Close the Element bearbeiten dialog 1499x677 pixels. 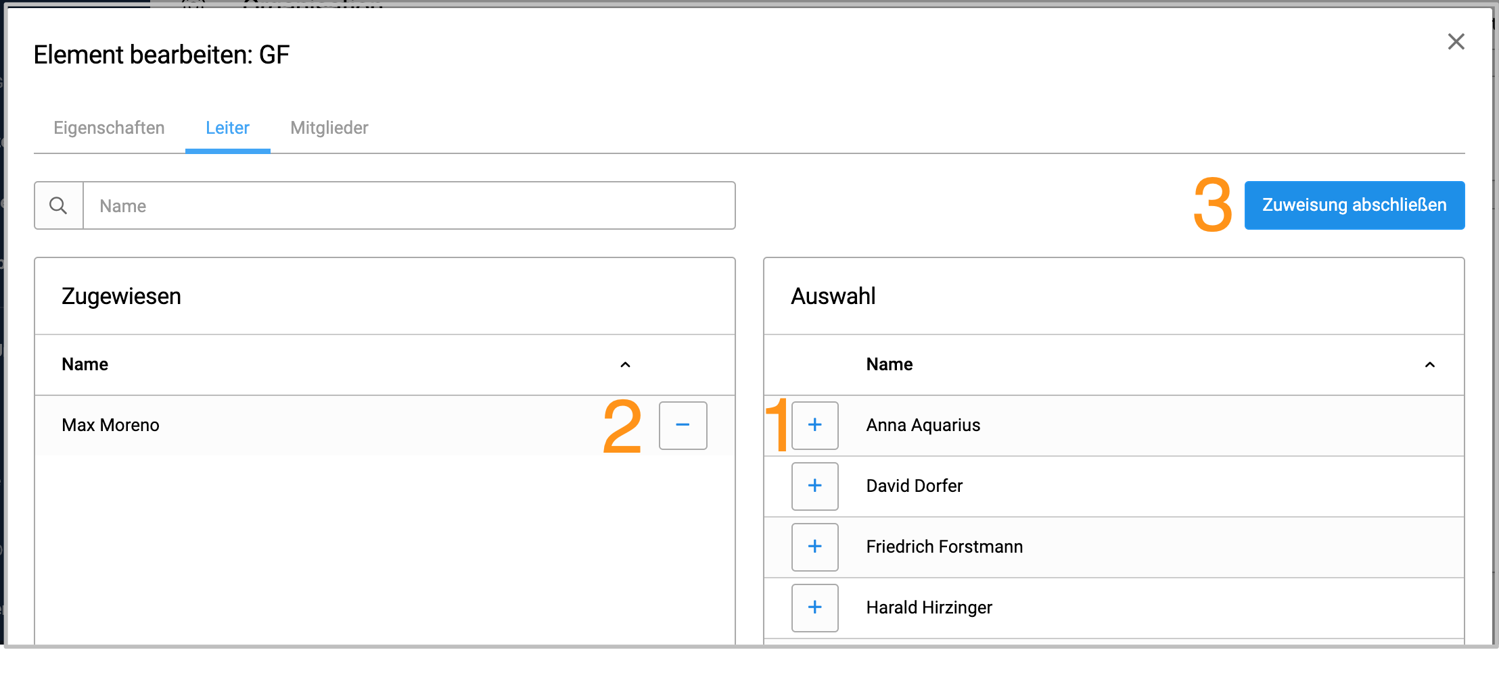(x=1456, y=42)
